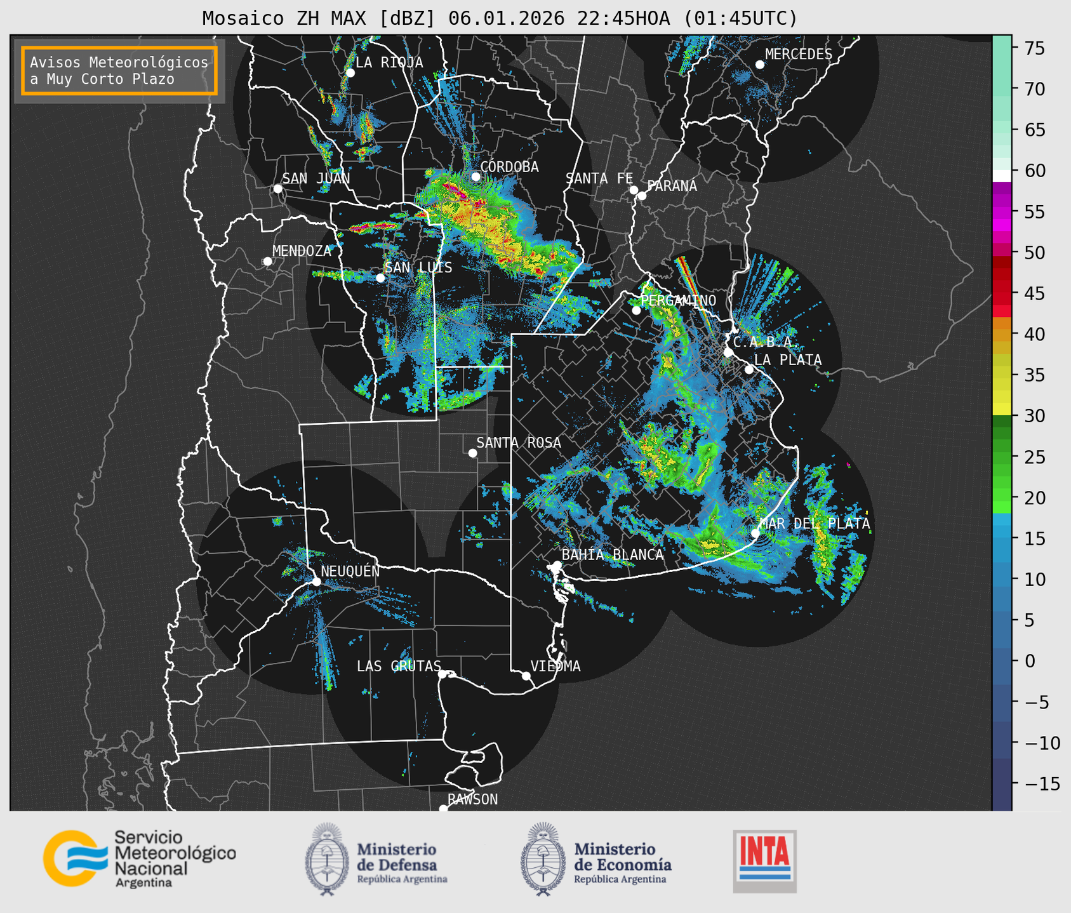
Task: Click the 30 dBZ colorbar value
Action: pos(1034,416)
